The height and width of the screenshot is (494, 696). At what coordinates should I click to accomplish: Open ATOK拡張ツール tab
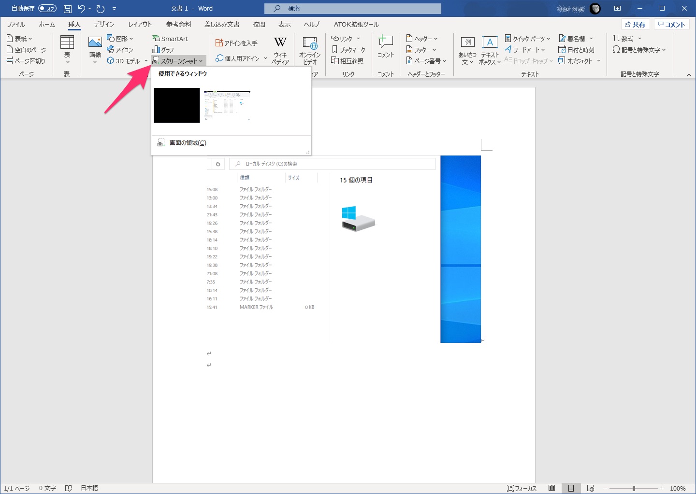[x=356, y=24]
